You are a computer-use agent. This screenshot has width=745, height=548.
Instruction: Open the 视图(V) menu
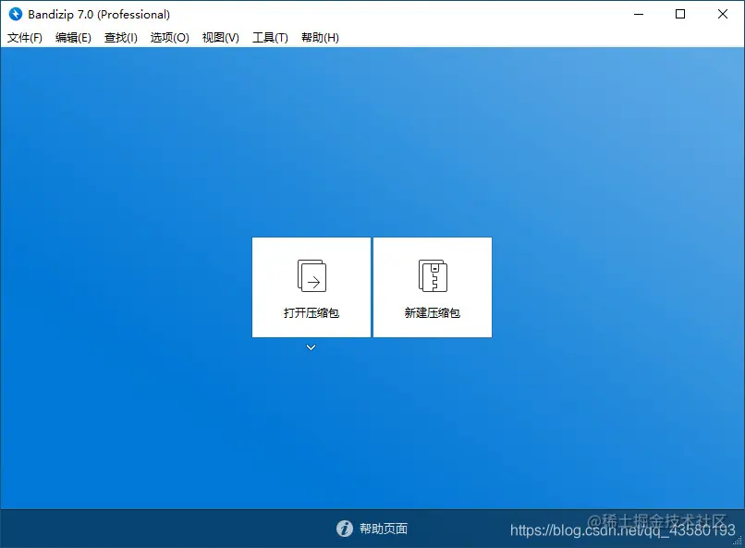221,38
